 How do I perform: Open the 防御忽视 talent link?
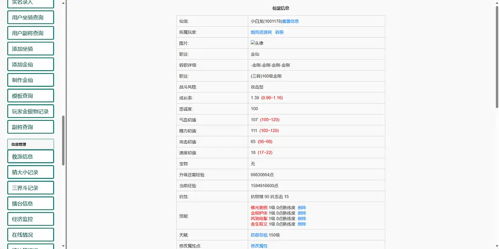tap(259, 235)
